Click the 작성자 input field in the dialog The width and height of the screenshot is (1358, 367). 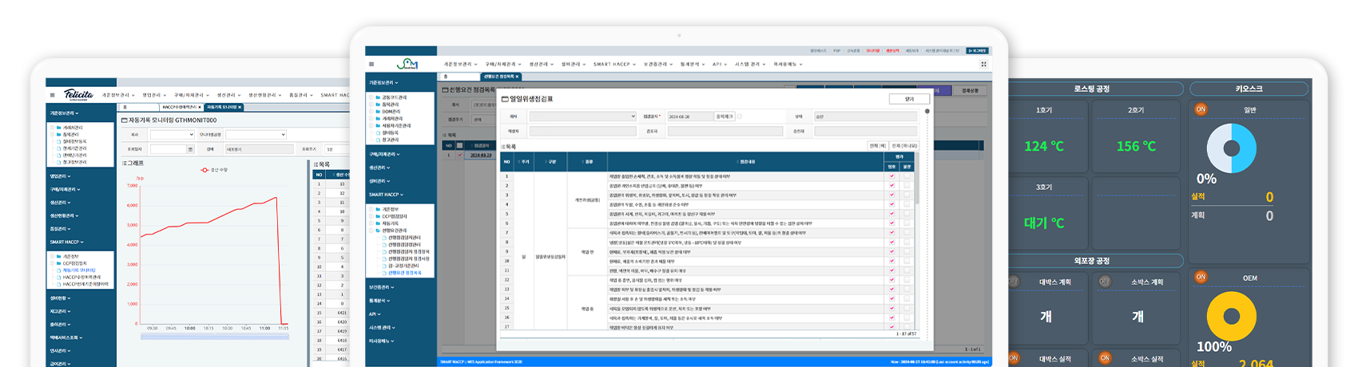pyautogui.click(x=582, y=131)
